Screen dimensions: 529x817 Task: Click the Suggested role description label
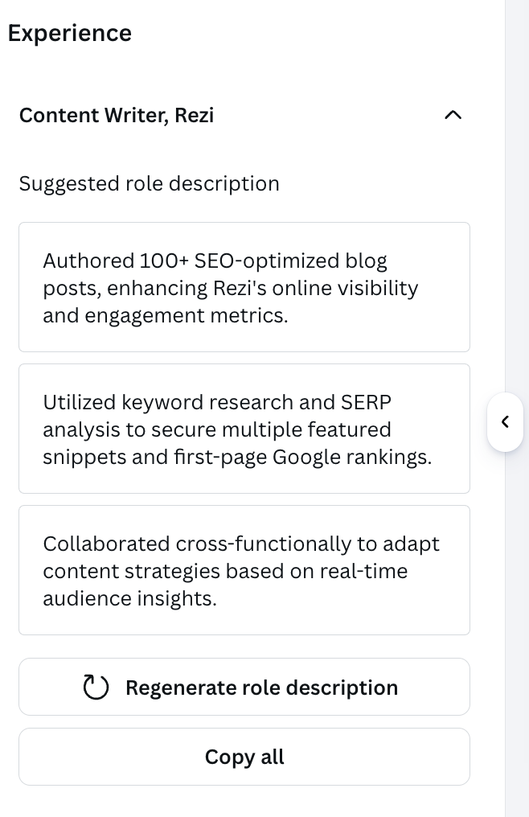point(149,183)
